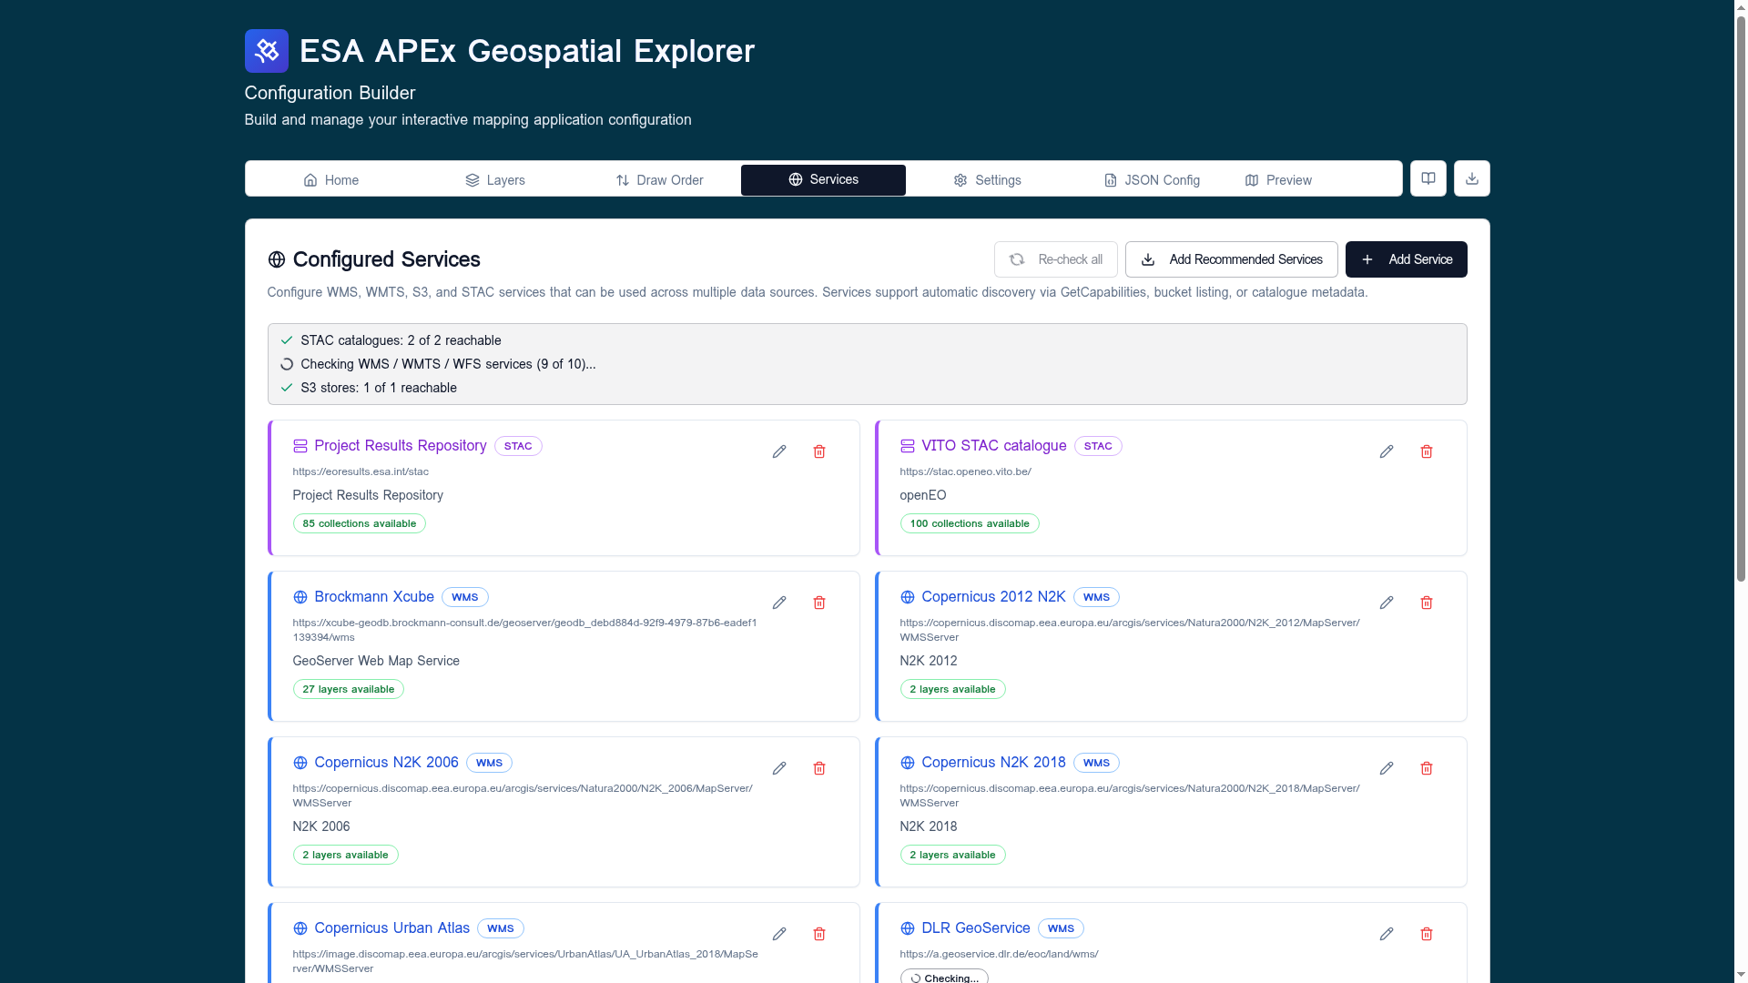Delete the Copernicus 2012 N2K service

(1427, 603)
